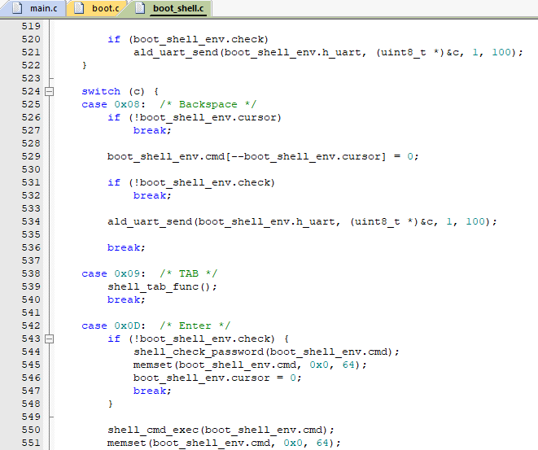The width and height of the screenshot is (538, 450).
Task: Collapse the switch block at line 524
Action: coord(49,92)
